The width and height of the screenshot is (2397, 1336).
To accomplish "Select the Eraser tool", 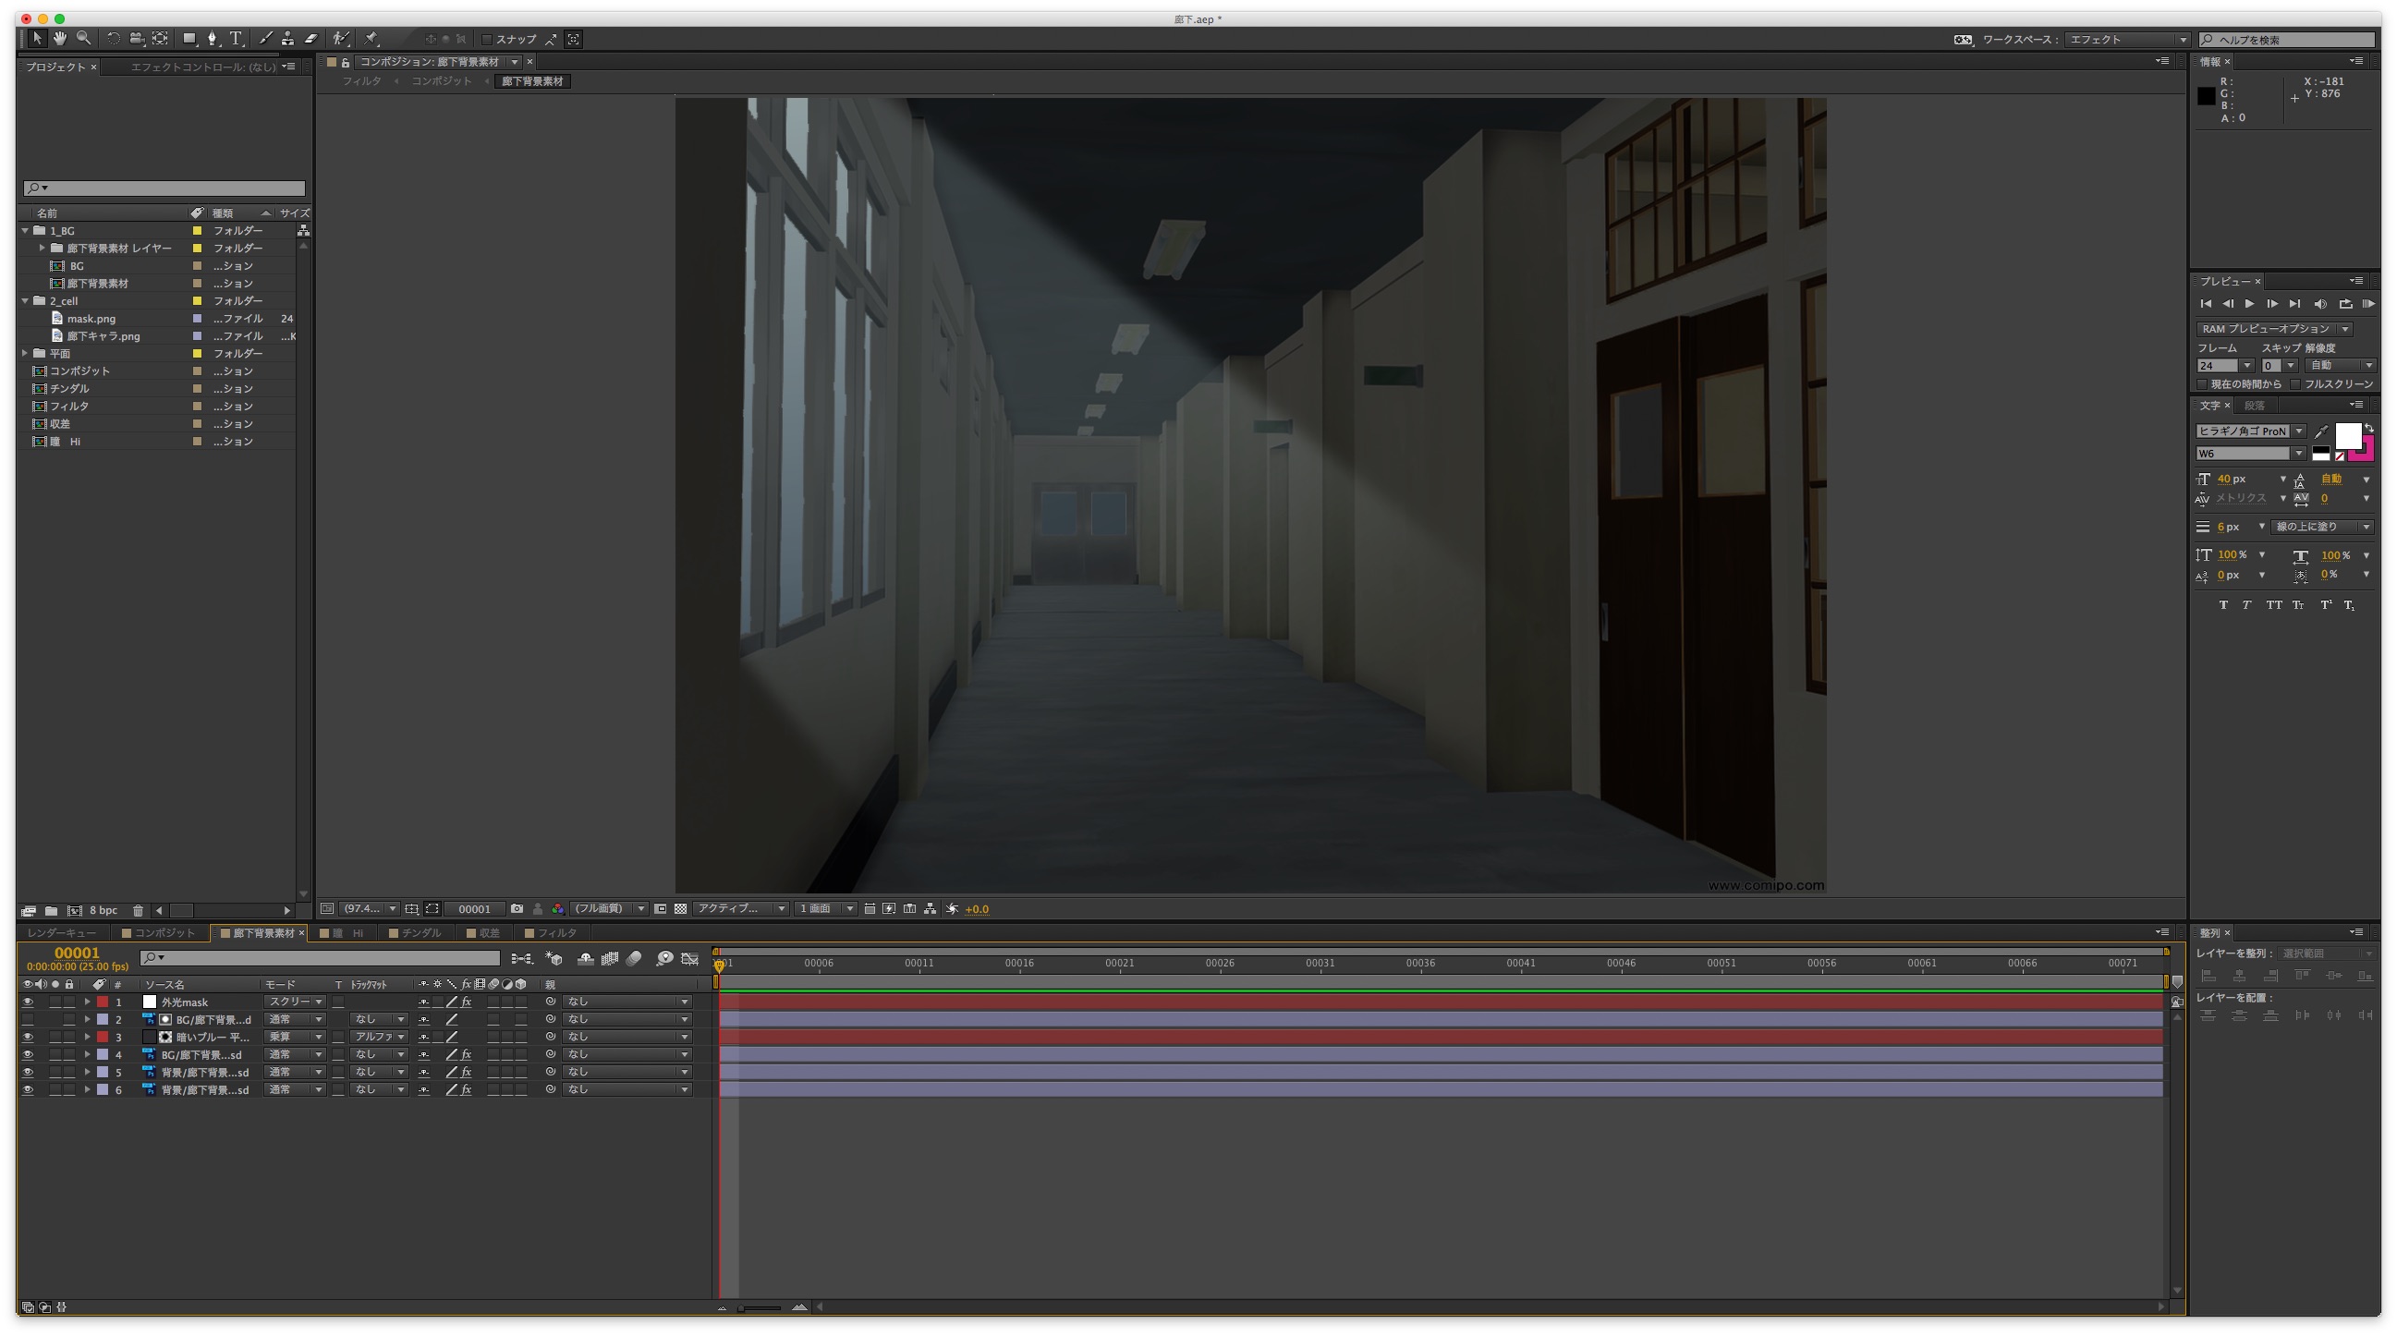I will click(311, 38).
